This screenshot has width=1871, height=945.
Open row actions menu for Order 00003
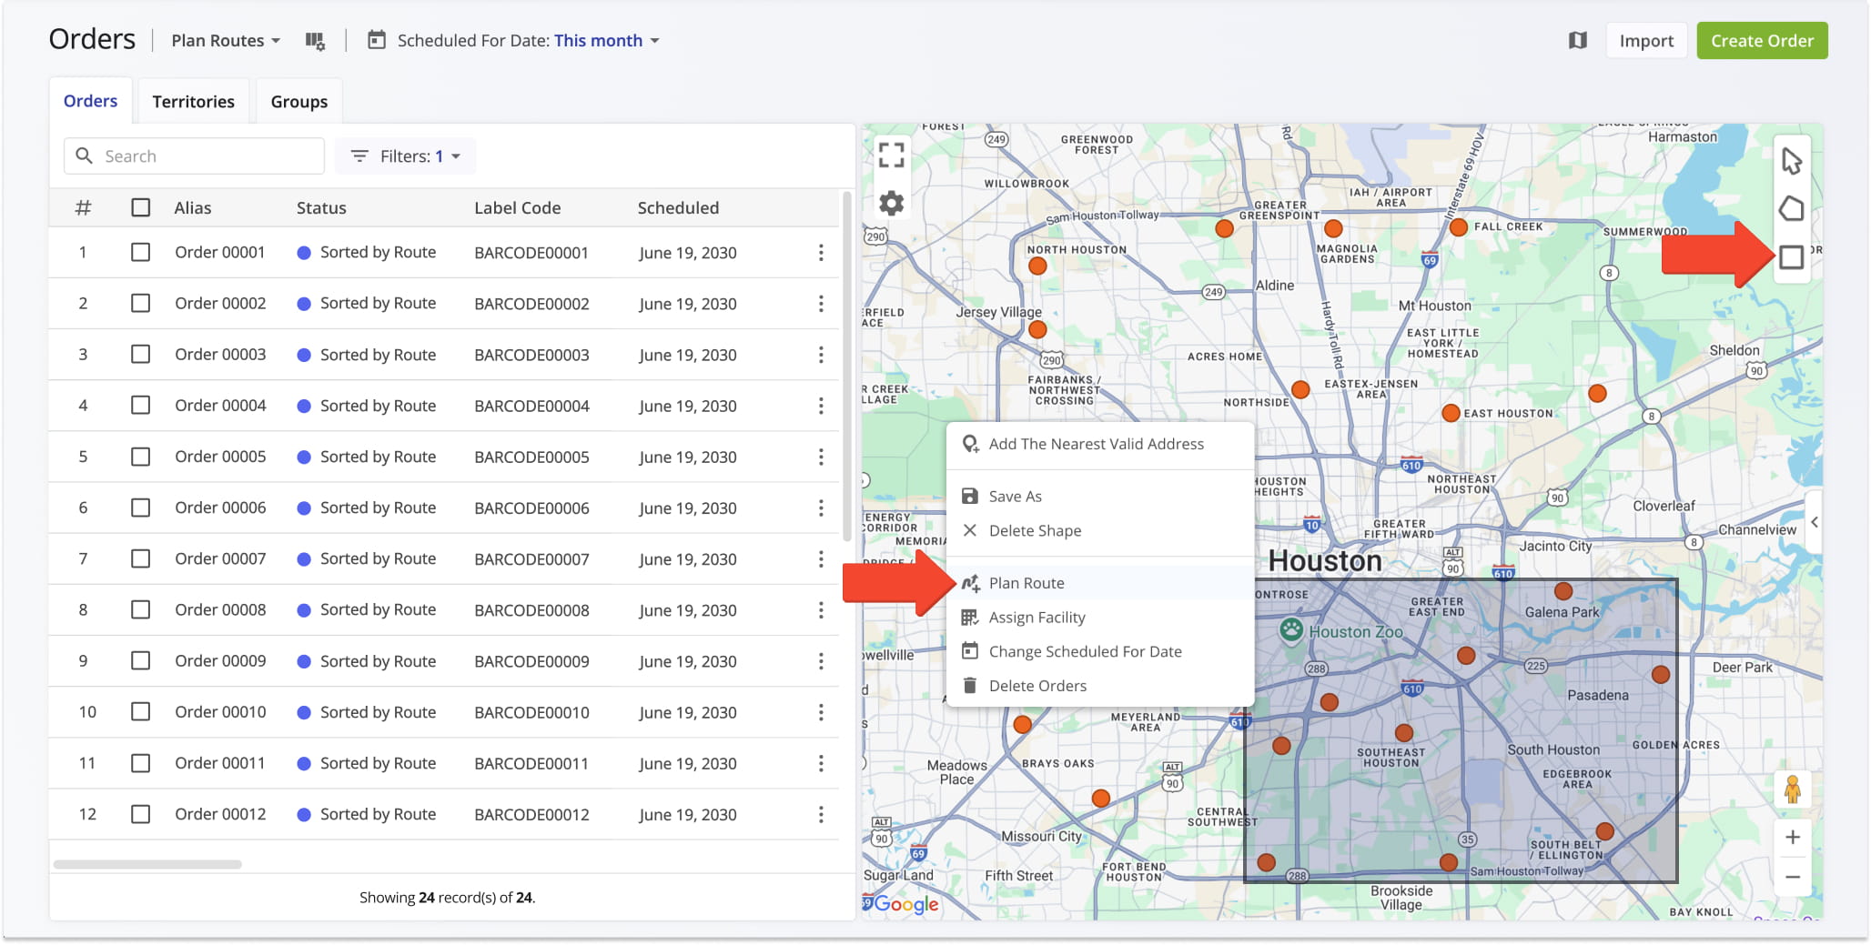click(821, 355)
